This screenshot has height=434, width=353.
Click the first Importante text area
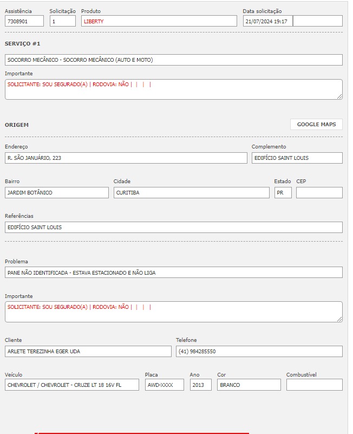(173, 89)
